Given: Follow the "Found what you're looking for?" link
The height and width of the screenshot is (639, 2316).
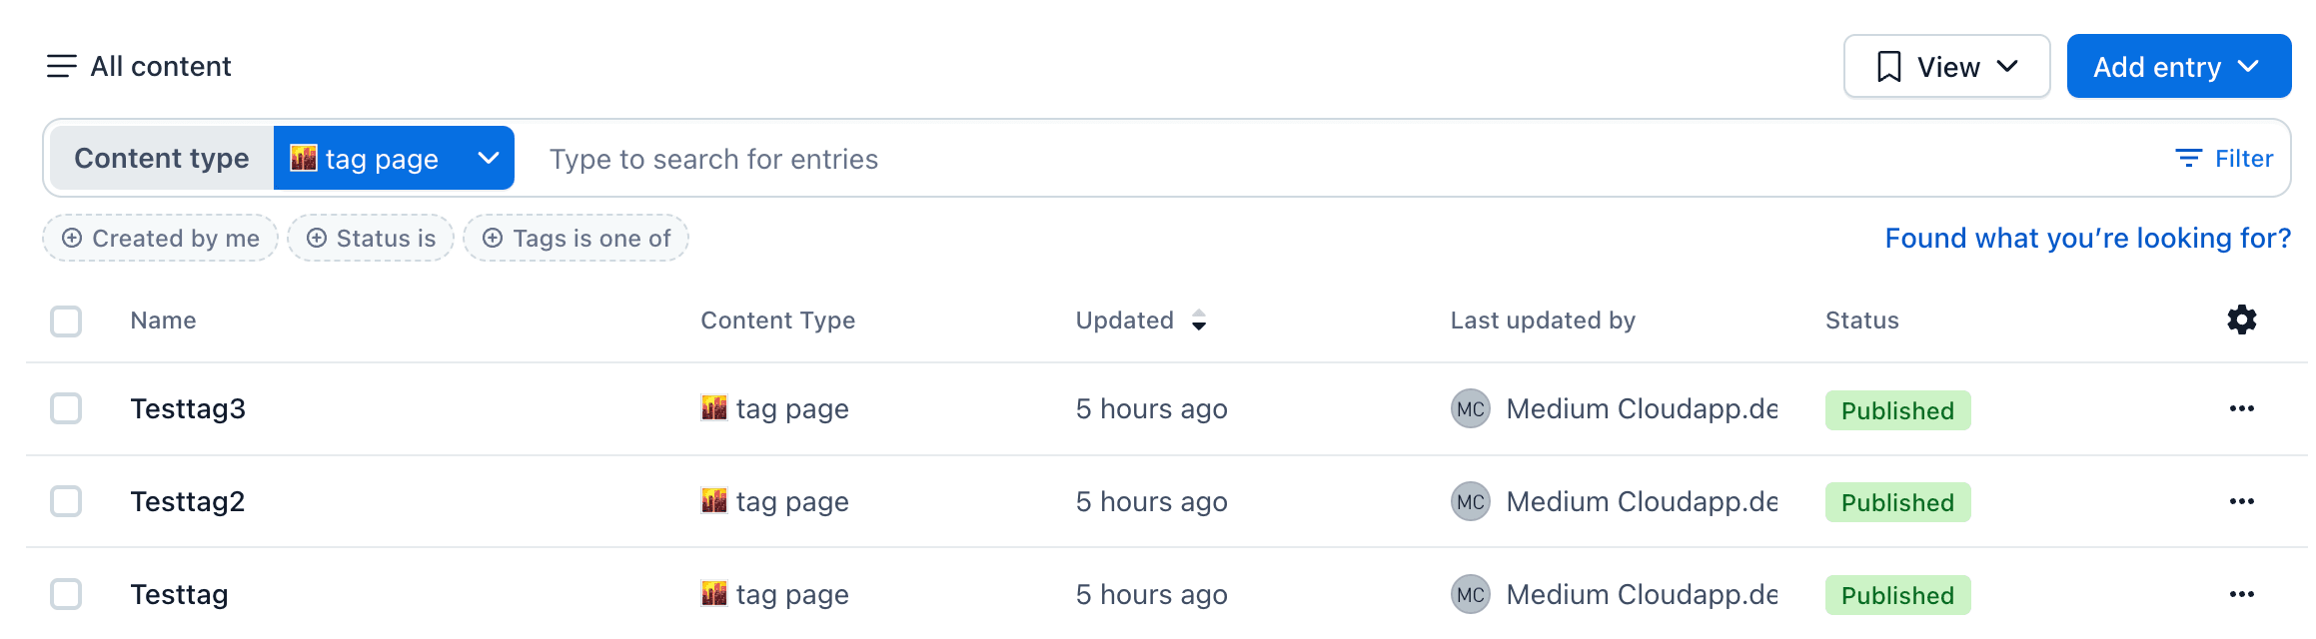Looking at the screenshot, I should click(x=2087, y=239).
